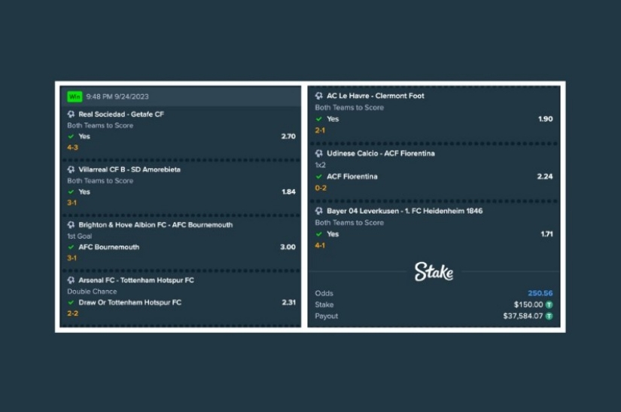The image size is (621, 412).
Task: Click the Tether currency icon beside $150.00 stake
Action: coord(549,304)
